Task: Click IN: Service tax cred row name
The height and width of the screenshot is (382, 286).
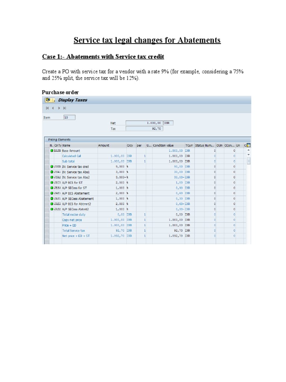Action: (75, 167)
